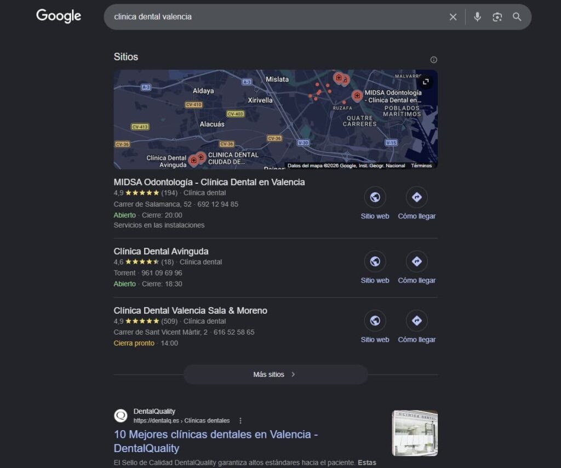This screenshot has width=561, height=468.
Task: Click the DentalQuality site favicon
Action: point(121,416)
